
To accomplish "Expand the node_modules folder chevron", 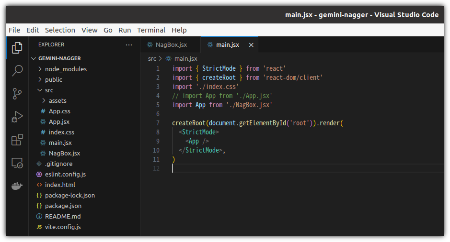I will pyautogui.click(x=40, y=69).
